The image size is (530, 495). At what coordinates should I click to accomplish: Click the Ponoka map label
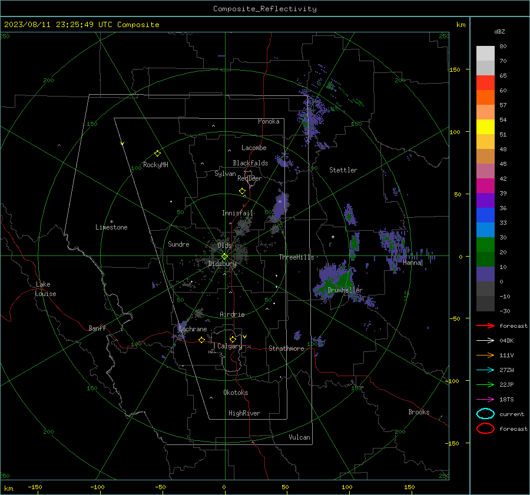[269, 121]
